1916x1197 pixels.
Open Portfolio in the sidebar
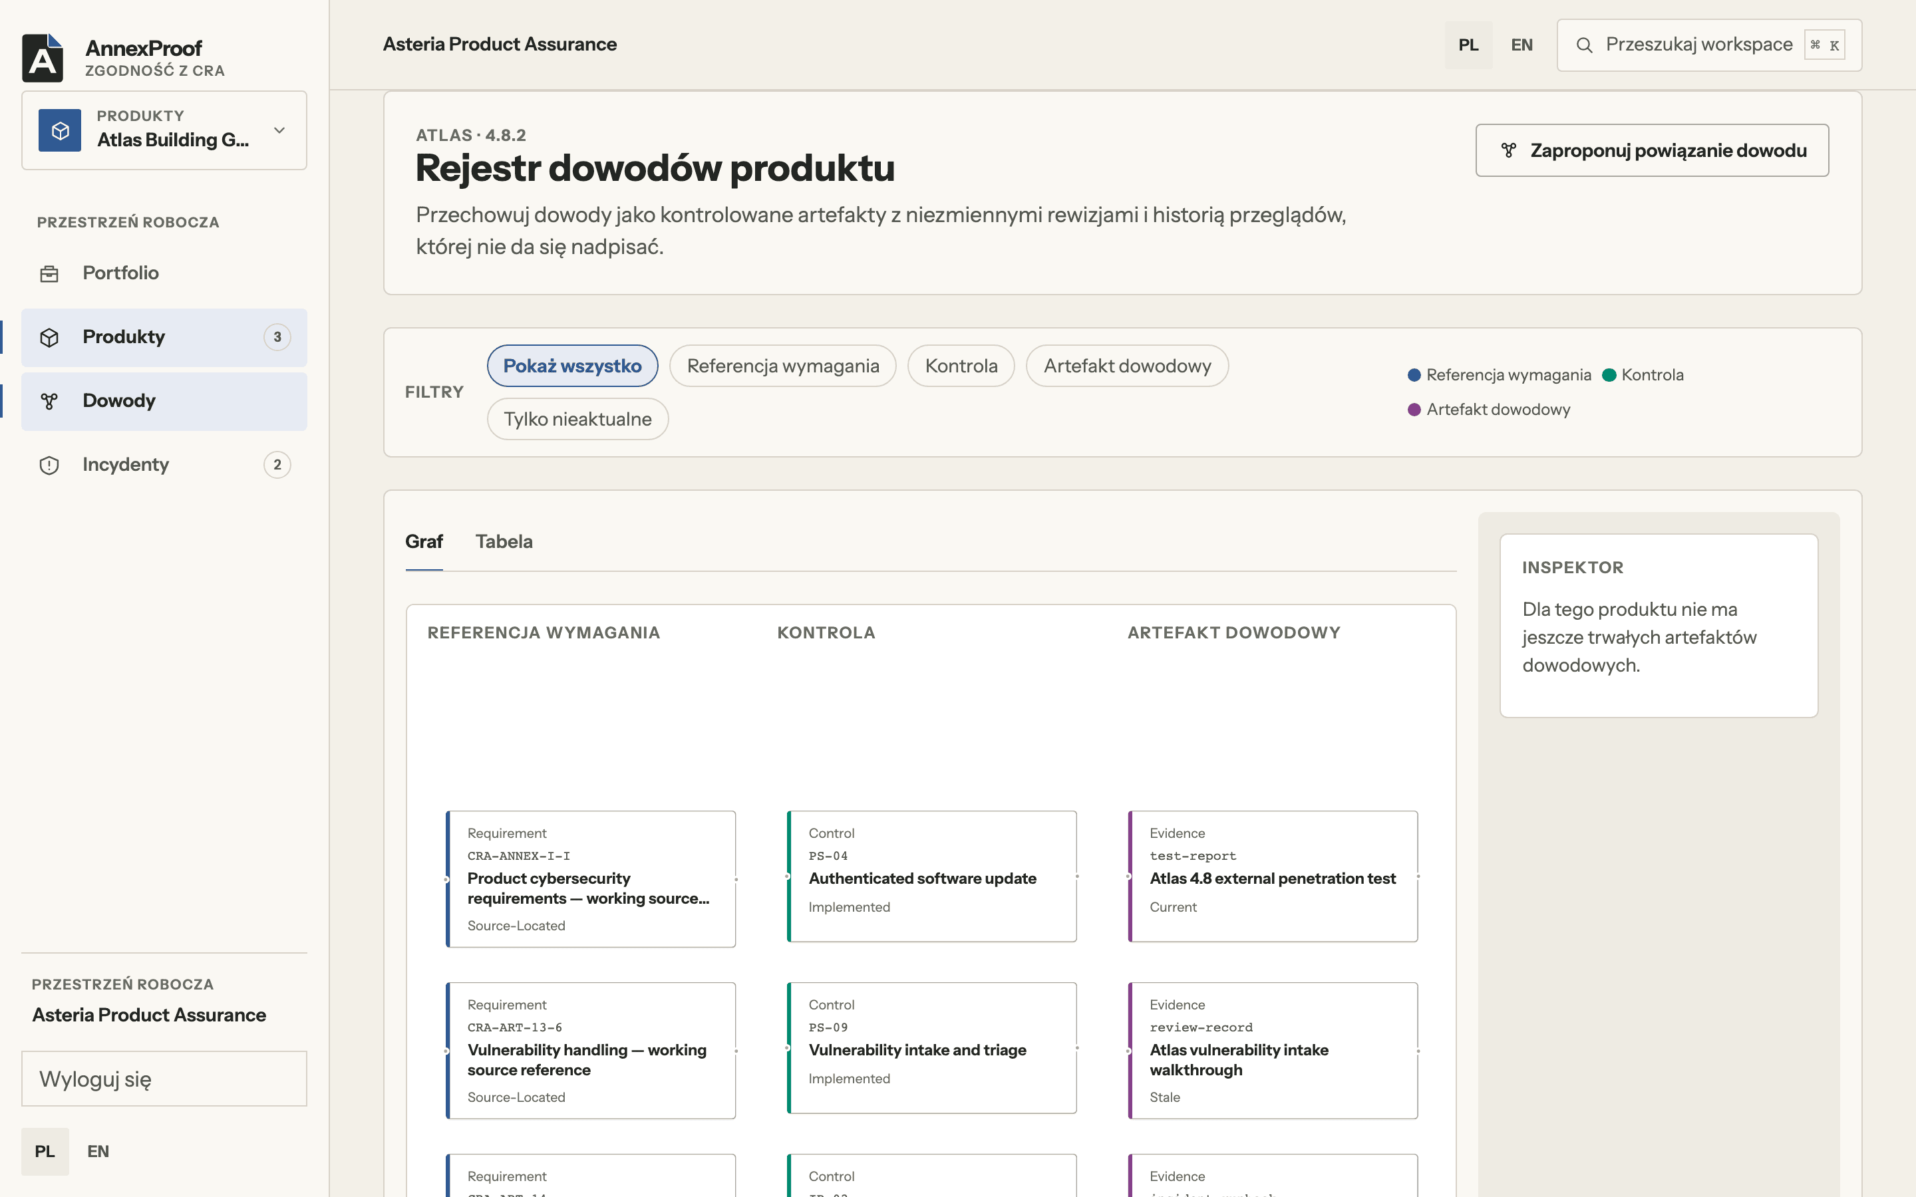click(164, 273)
